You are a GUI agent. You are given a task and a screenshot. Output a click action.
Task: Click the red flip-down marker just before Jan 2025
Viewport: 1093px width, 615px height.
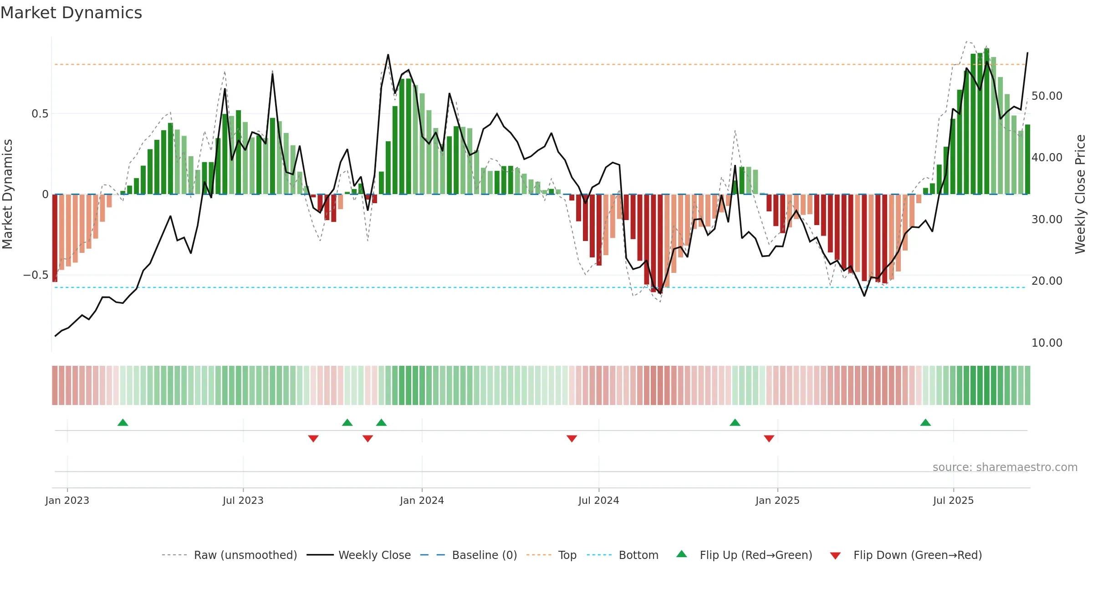tap(769, 439)
